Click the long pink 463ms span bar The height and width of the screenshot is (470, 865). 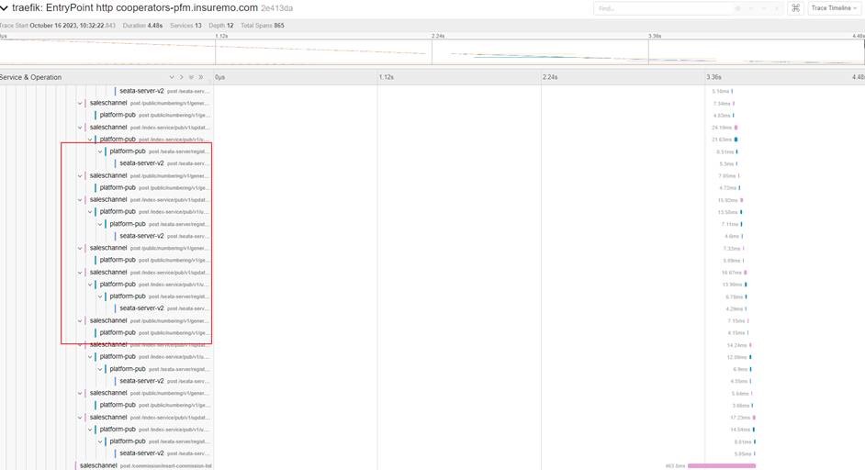tap(722, 465)
